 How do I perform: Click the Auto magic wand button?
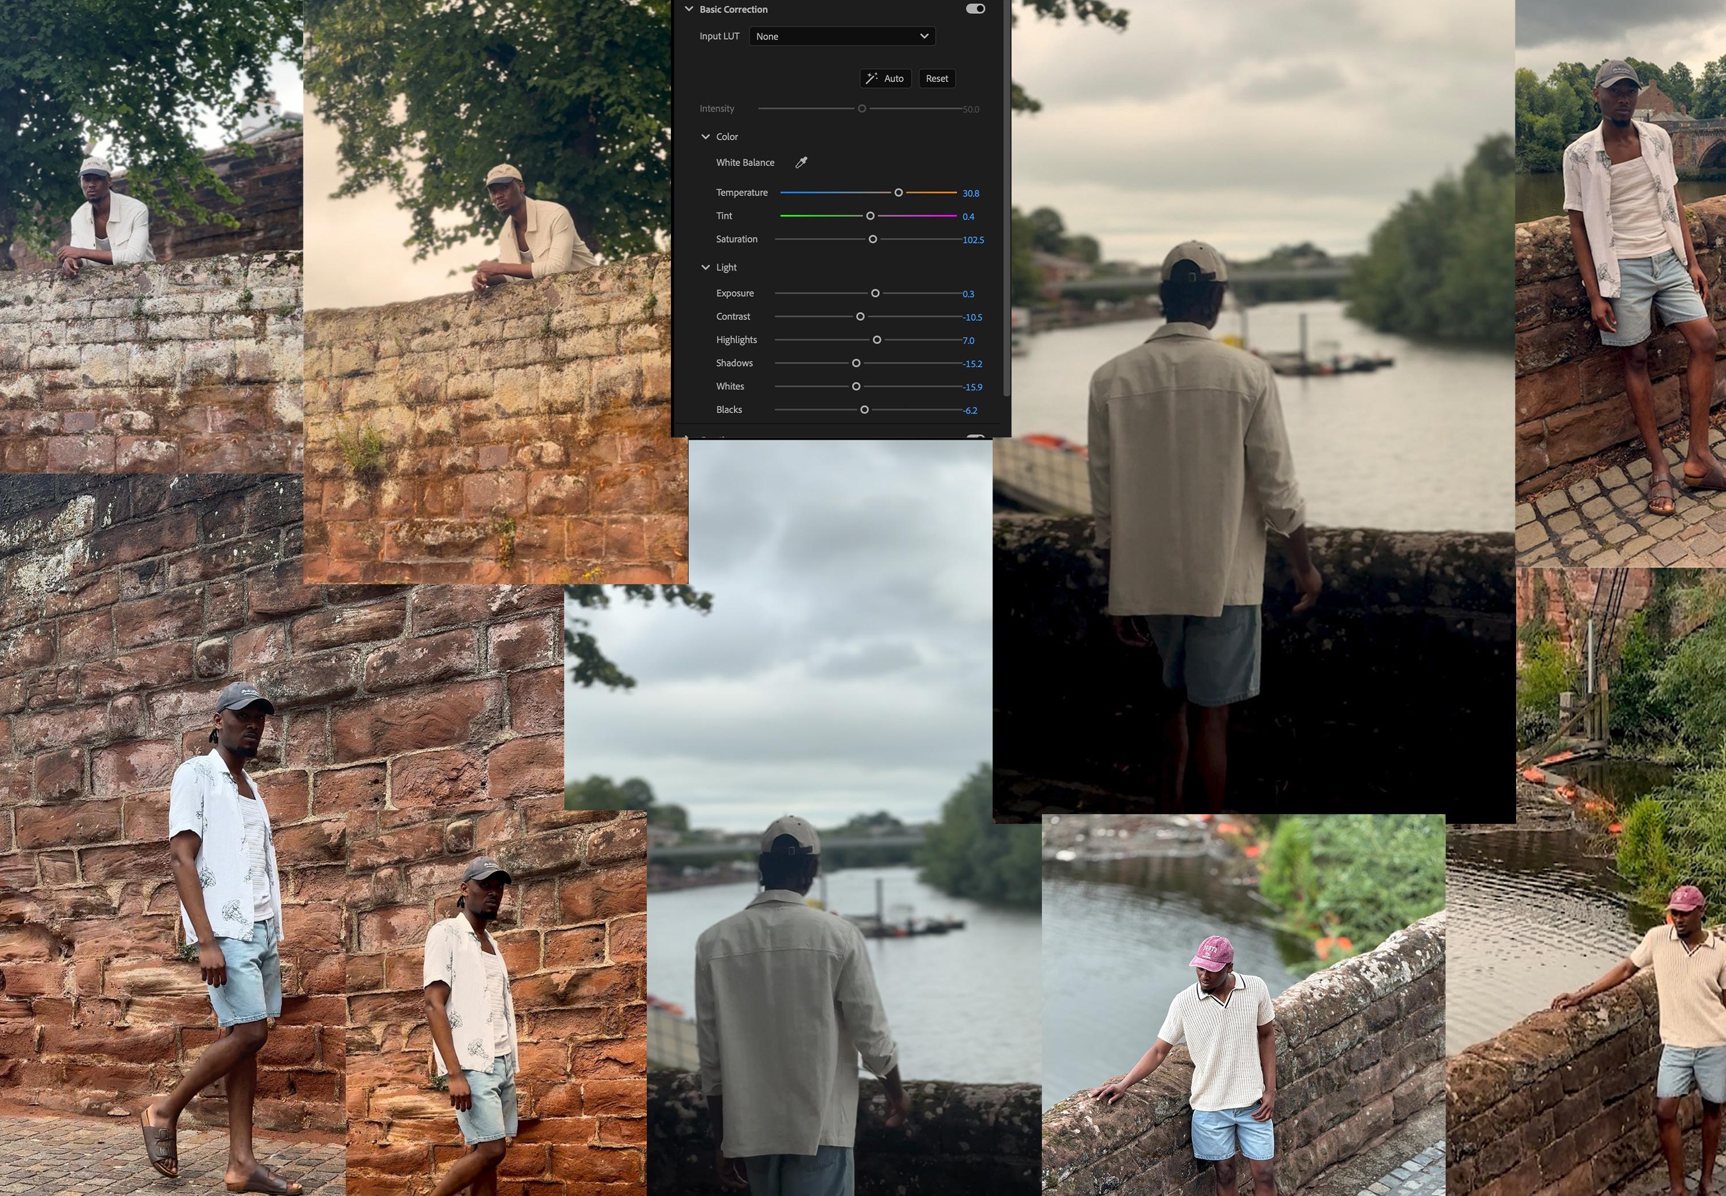coord(885,79)
